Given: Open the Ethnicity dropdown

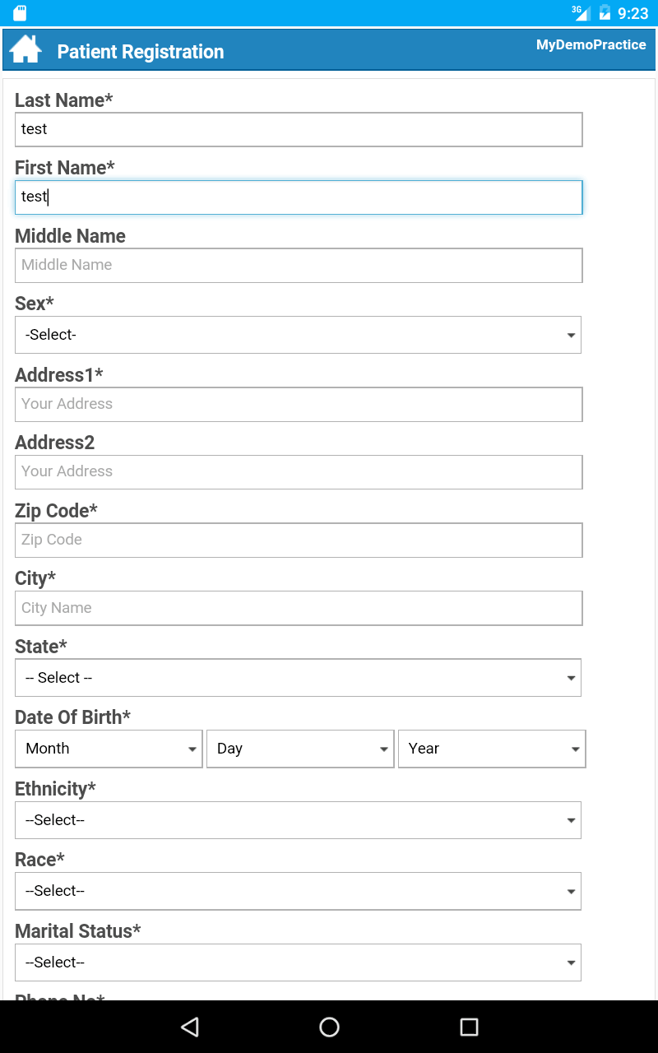Looking at the screenshot, I should click(x=298, y=819).
